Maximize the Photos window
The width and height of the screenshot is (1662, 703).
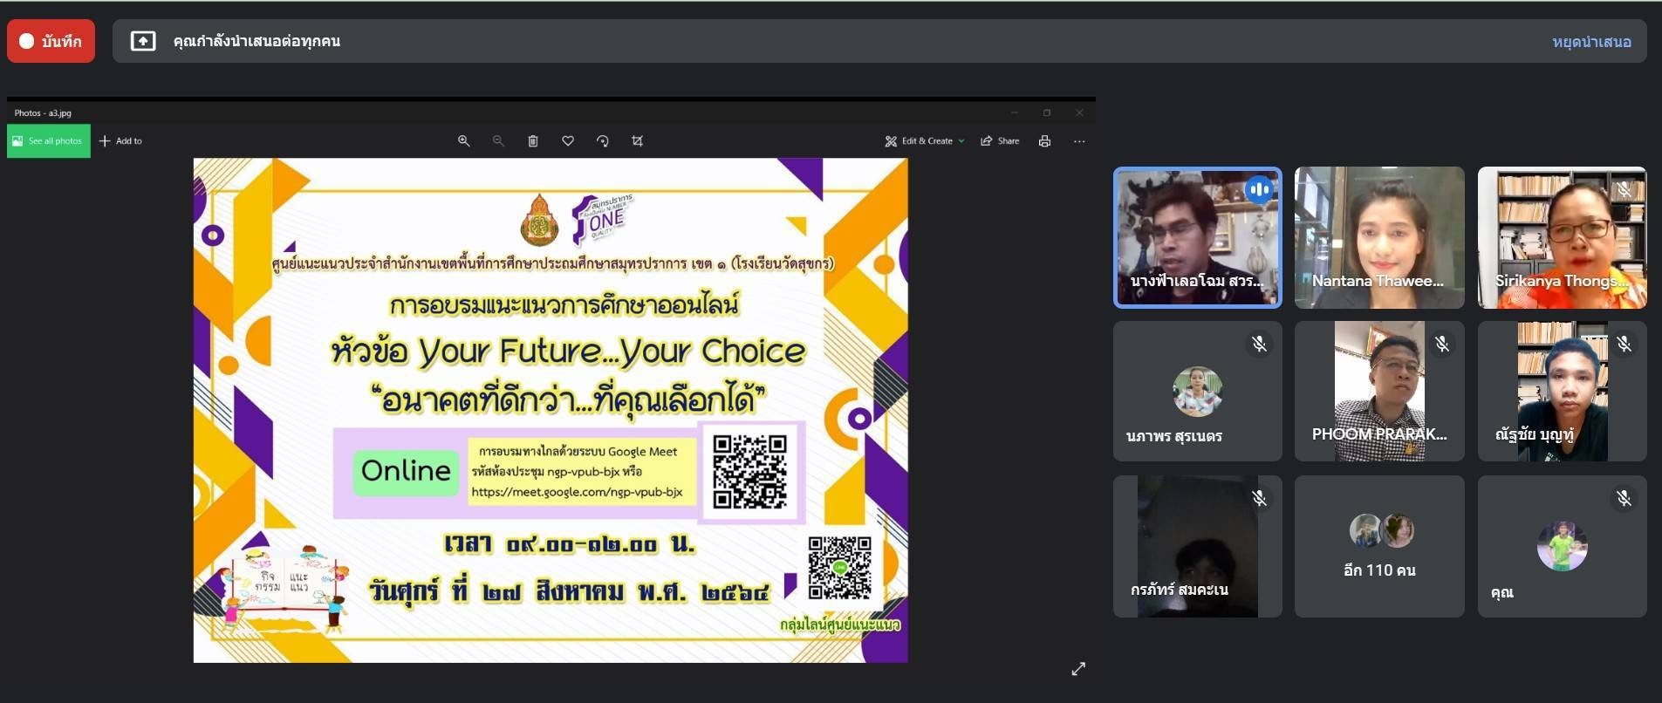coord(1047,113)
